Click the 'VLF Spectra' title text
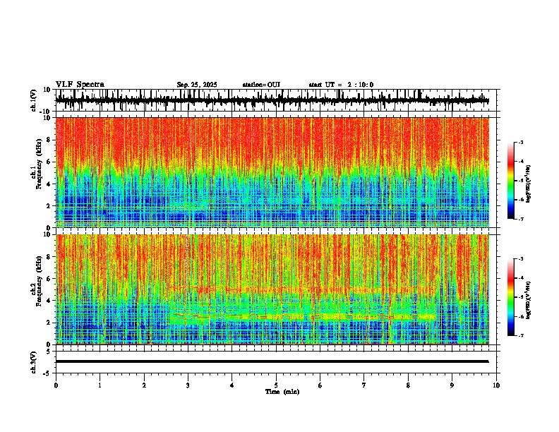The width and height of the screenshot is (559, 432). (x=80, y=85)
